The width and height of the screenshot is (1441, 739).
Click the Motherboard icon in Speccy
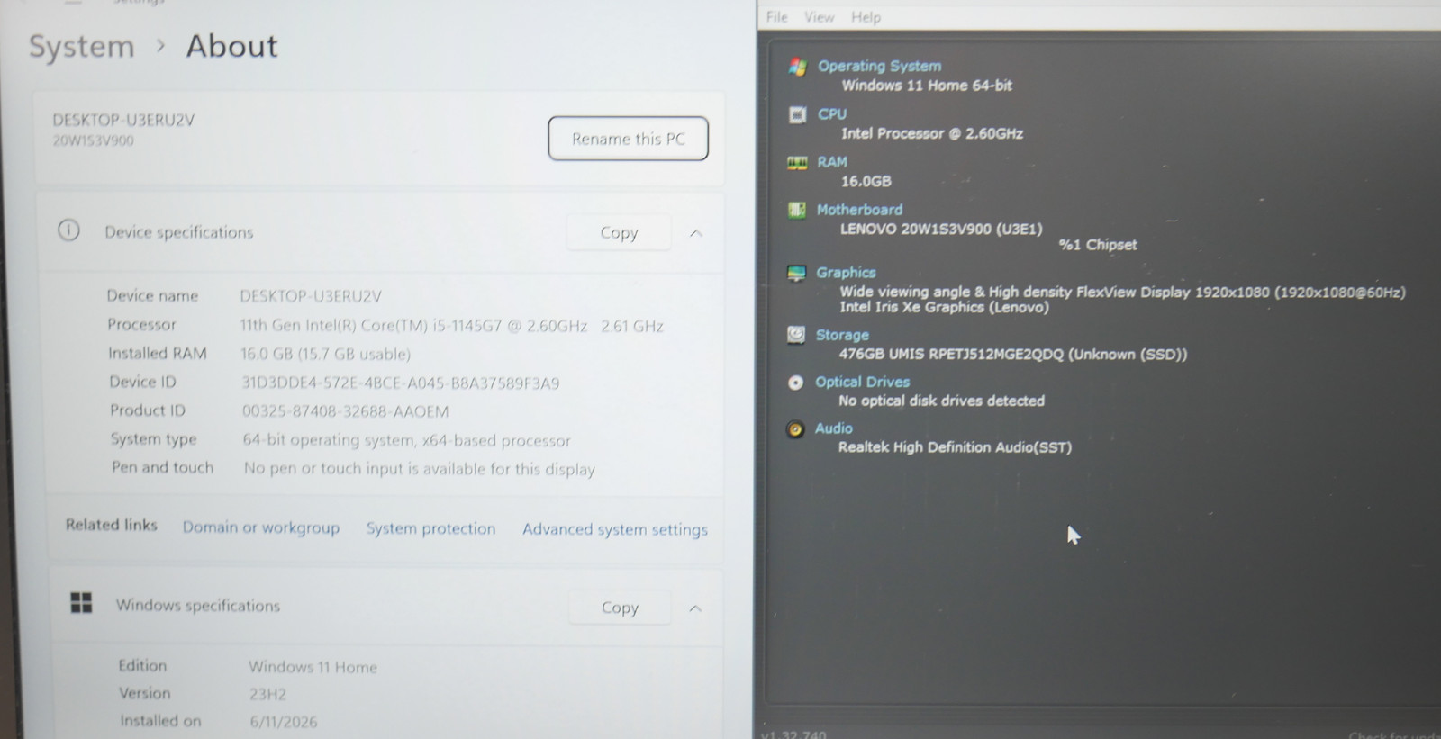coord(797,210)
